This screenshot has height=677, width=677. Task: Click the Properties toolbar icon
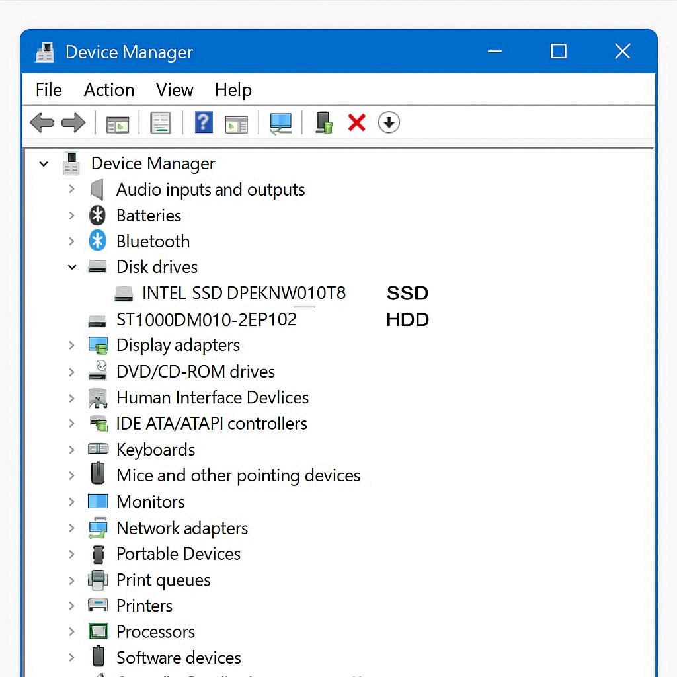[x=161, y=122]
